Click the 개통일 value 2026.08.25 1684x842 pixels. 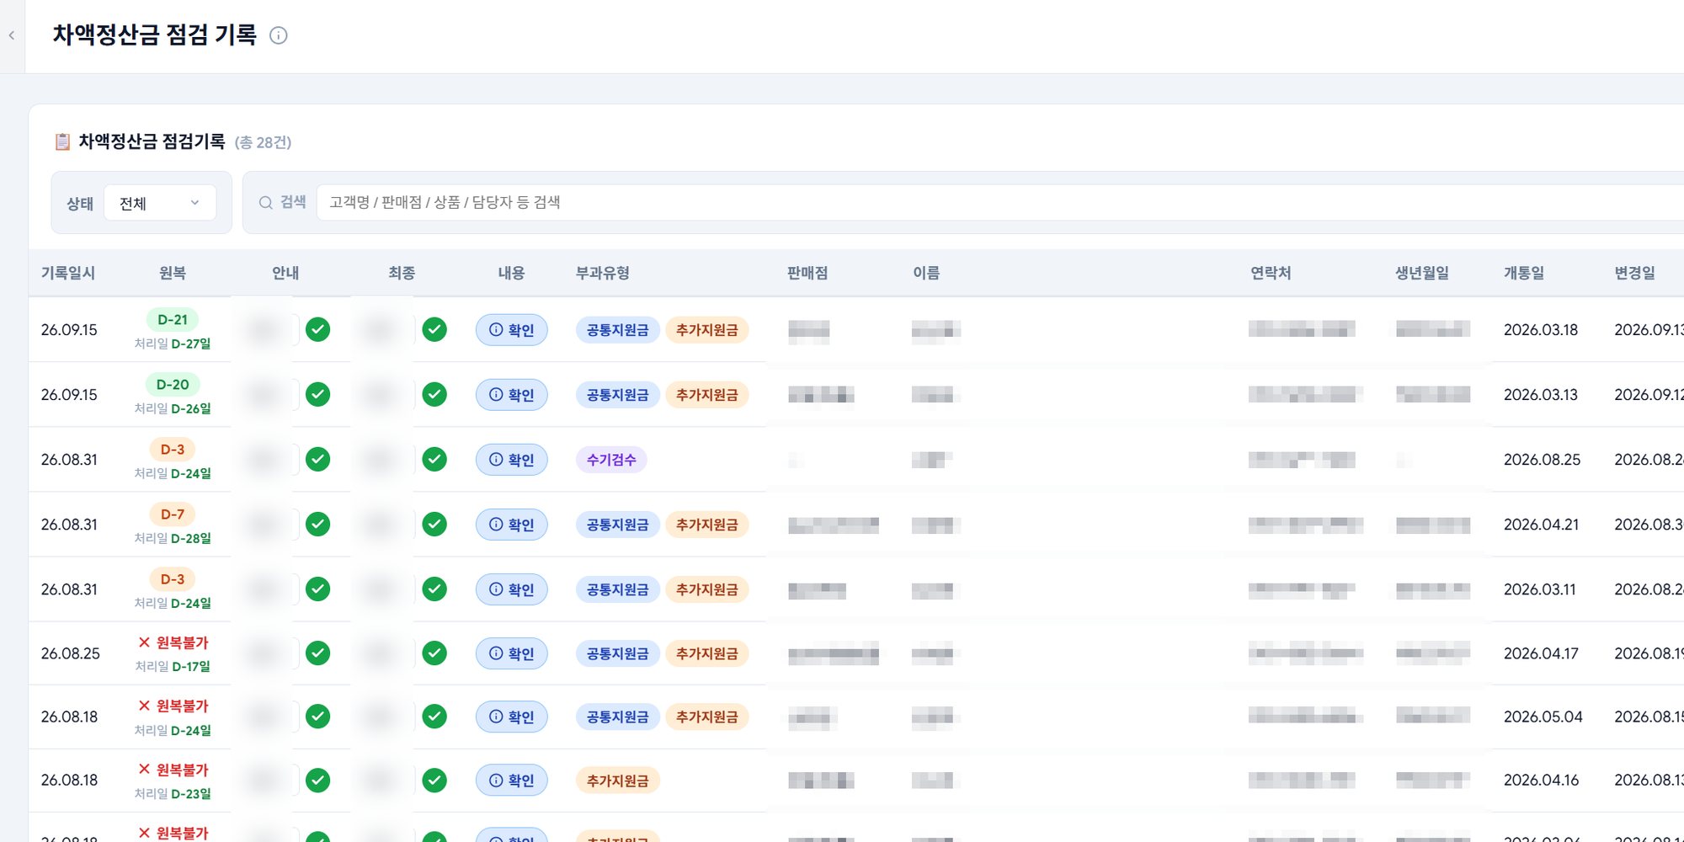click(x=1543, y=460)
